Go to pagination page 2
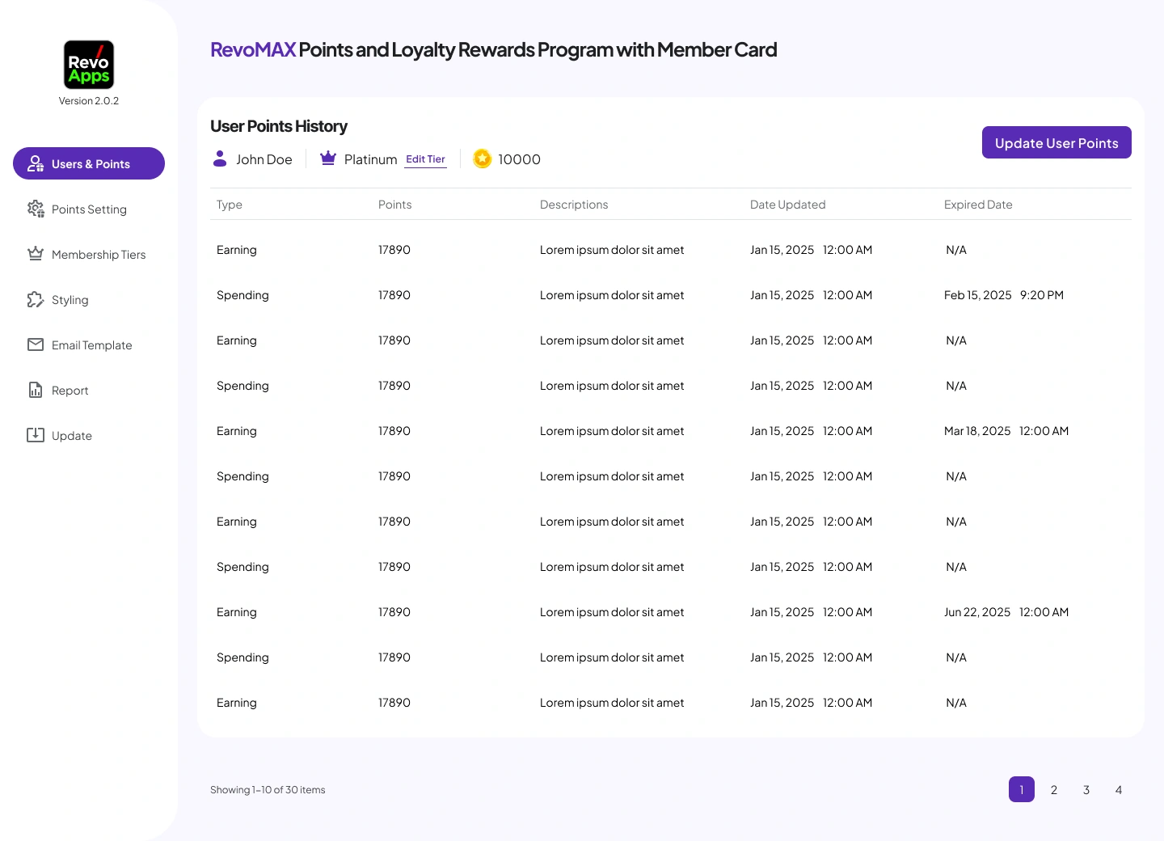 click(1054, 789)
